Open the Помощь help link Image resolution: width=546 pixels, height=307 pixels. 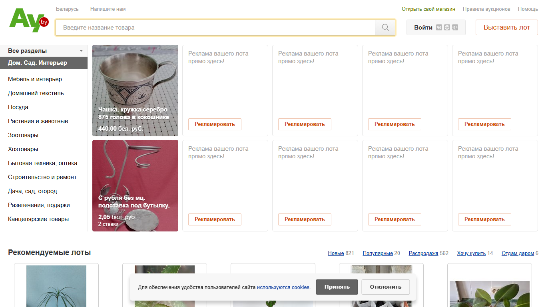[x=528, y=9]
